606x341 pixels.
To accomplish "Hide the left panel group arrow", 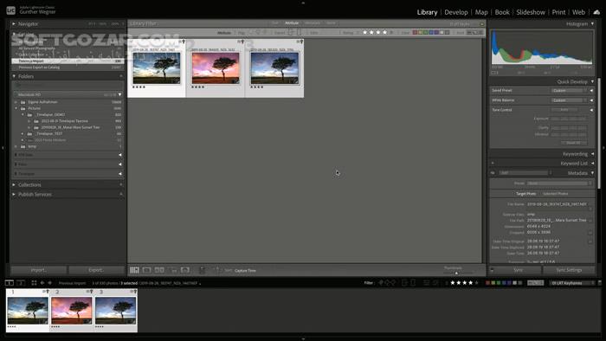I will pos(3,147).
